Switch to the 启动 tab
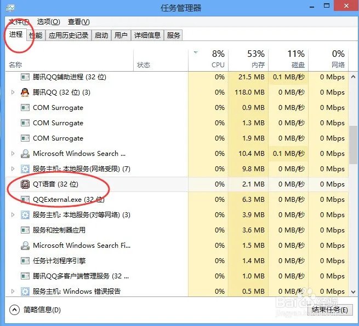Image resolution: width=359 pixels, height=326 pixels. (101, 36)
